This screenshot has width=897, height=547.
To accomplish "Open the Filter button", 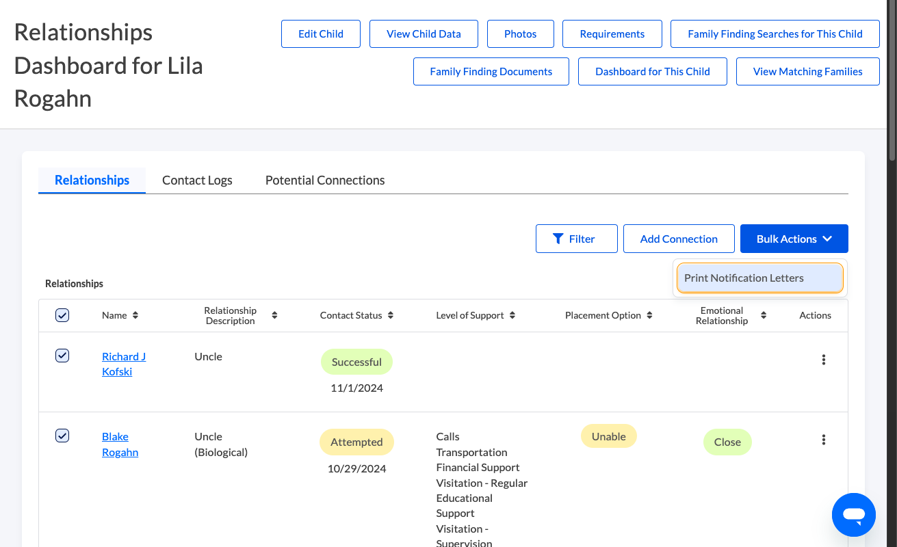I will coord(577,239).
